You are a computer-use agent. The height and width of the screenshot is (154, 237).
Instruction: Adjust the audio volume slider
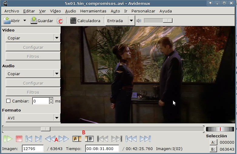[158, 21]
